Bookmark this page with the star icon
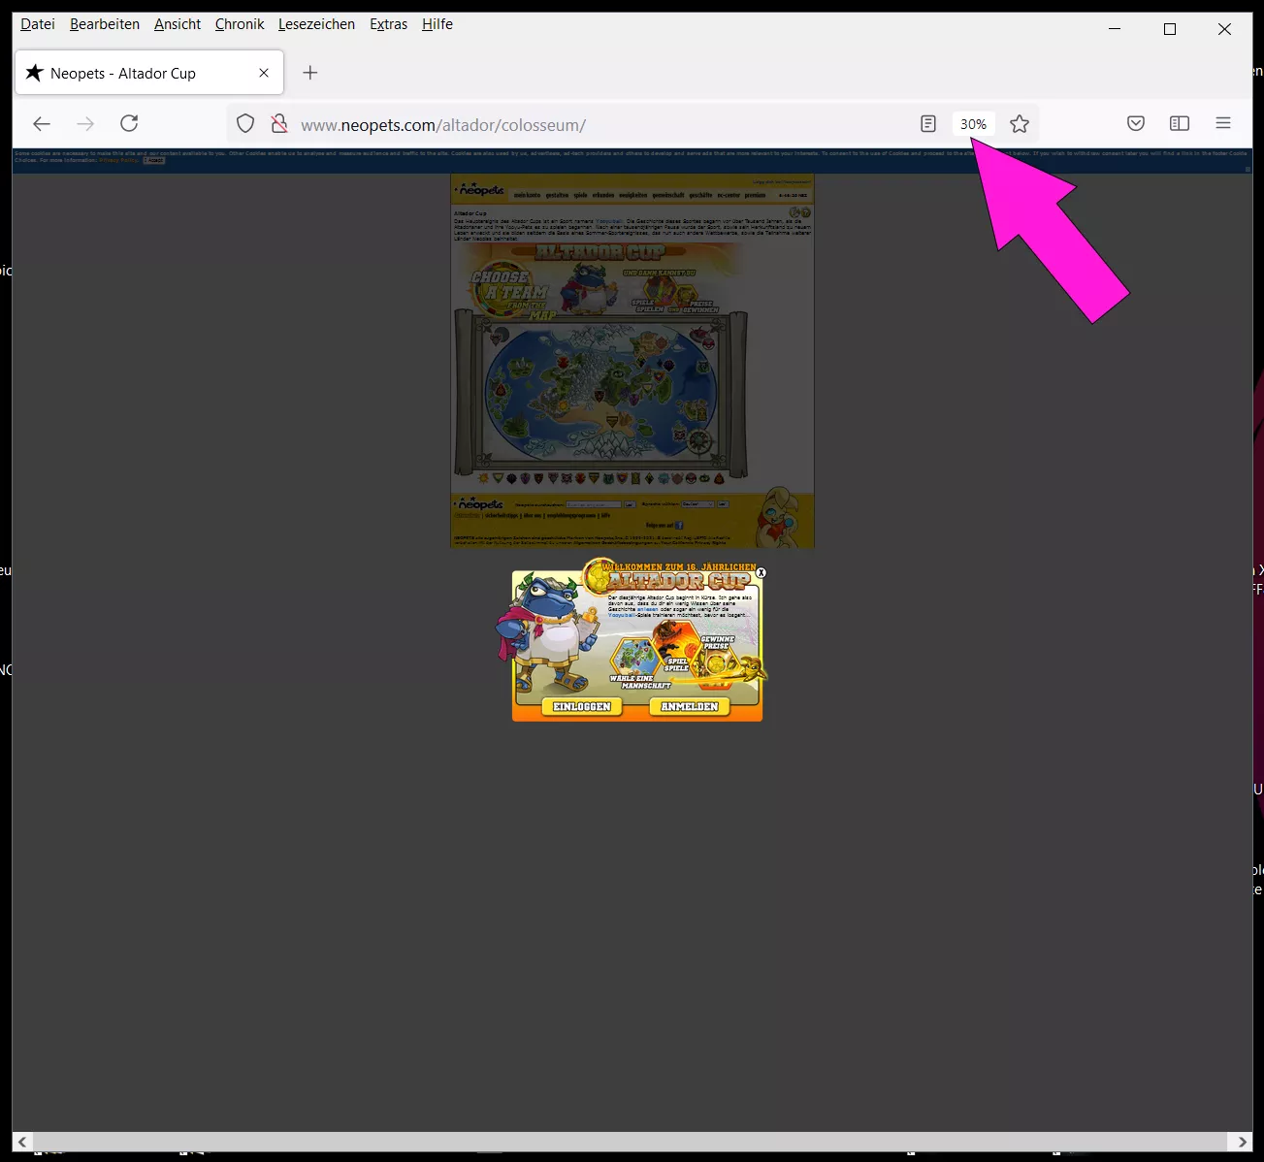The height and width of the screenshot is (1162, 1264). [x=1019, y=123]
